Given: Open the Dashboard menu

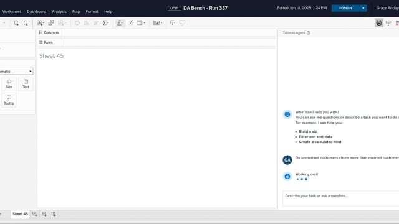Looking at the screenshot, I should pos(37,12).
